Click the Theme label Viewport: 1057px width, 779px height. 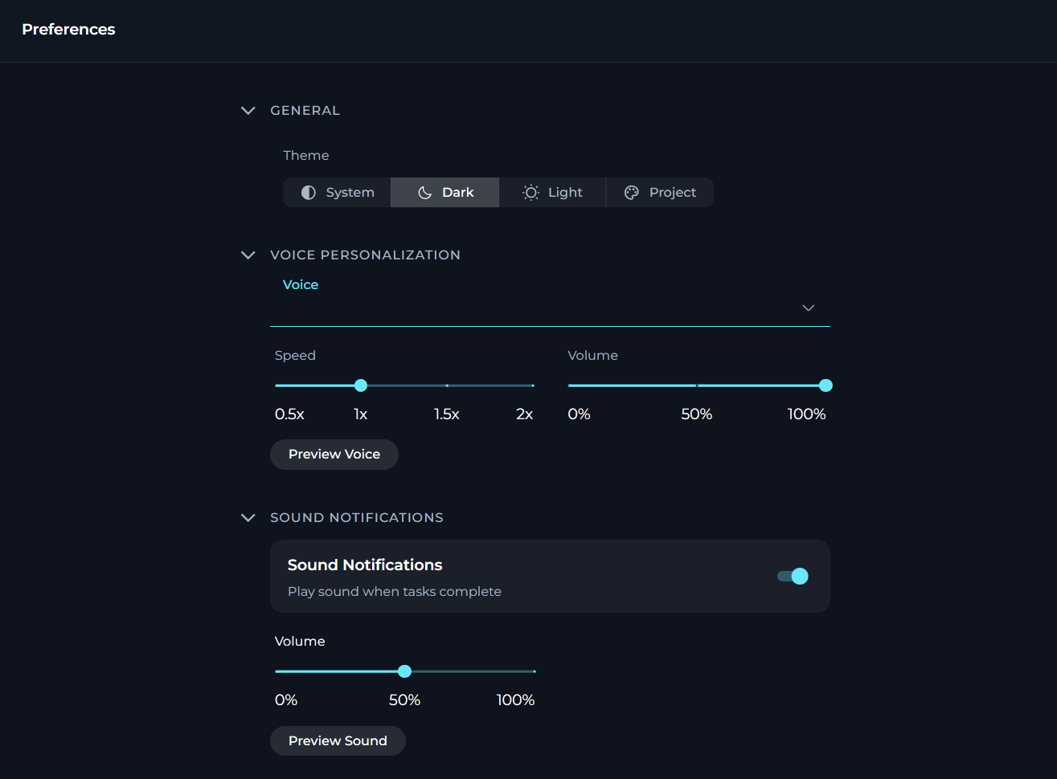click(306, 156)
